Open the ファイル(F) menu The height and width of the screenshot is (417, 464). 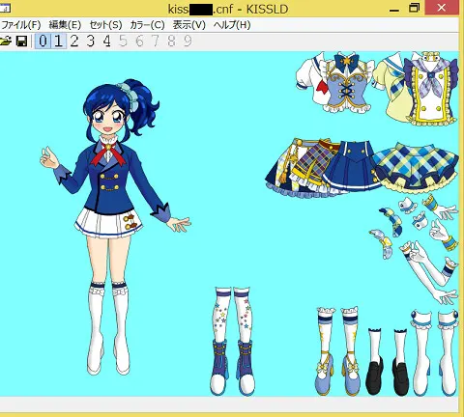20,25
